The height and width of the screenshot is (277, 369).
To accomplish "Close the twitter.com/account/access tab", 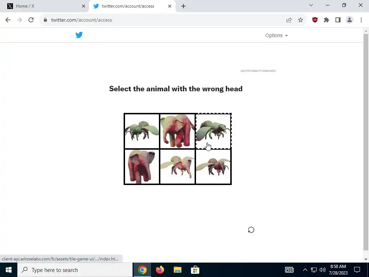I will click(170, 6).
